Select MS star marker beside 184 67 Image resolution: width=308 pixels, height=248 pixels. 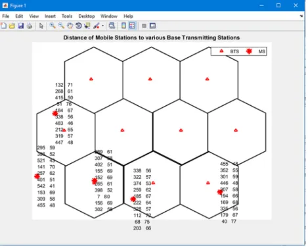(55, 113)
